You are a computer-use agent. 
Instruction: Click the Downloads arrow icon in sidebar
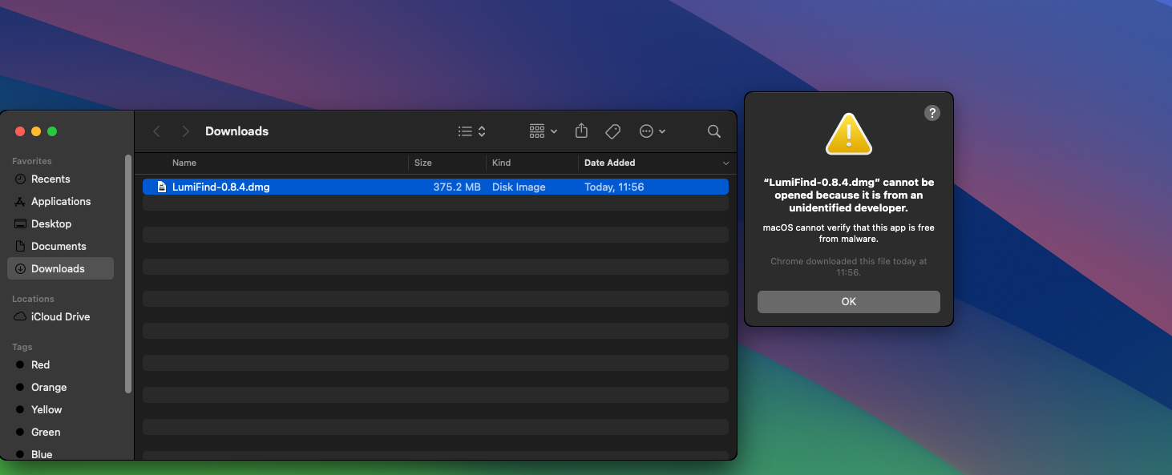tap(20, 268)
